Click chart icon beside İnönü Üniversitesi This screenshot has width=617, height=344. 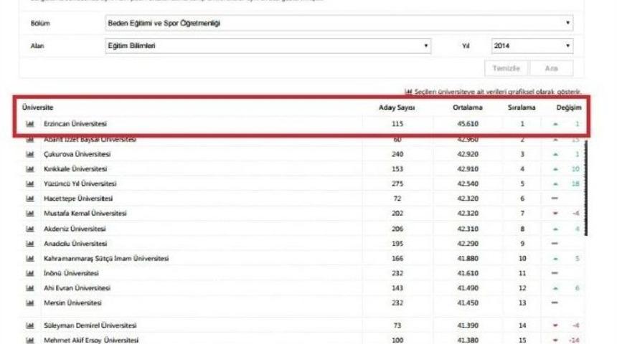[x=30, y=273]
